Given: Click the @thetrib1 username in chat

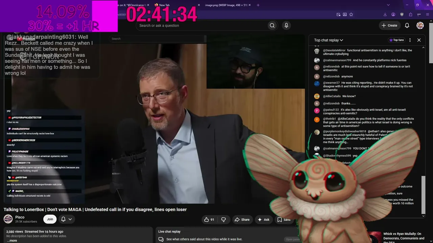Looking at the screenshot, I should [329, 119].
